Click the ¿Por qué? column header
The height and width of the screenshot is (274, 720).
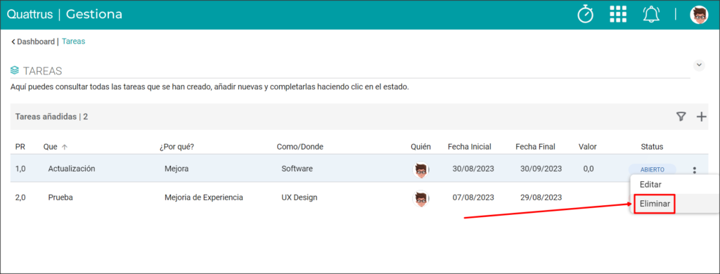coord(176,147)
